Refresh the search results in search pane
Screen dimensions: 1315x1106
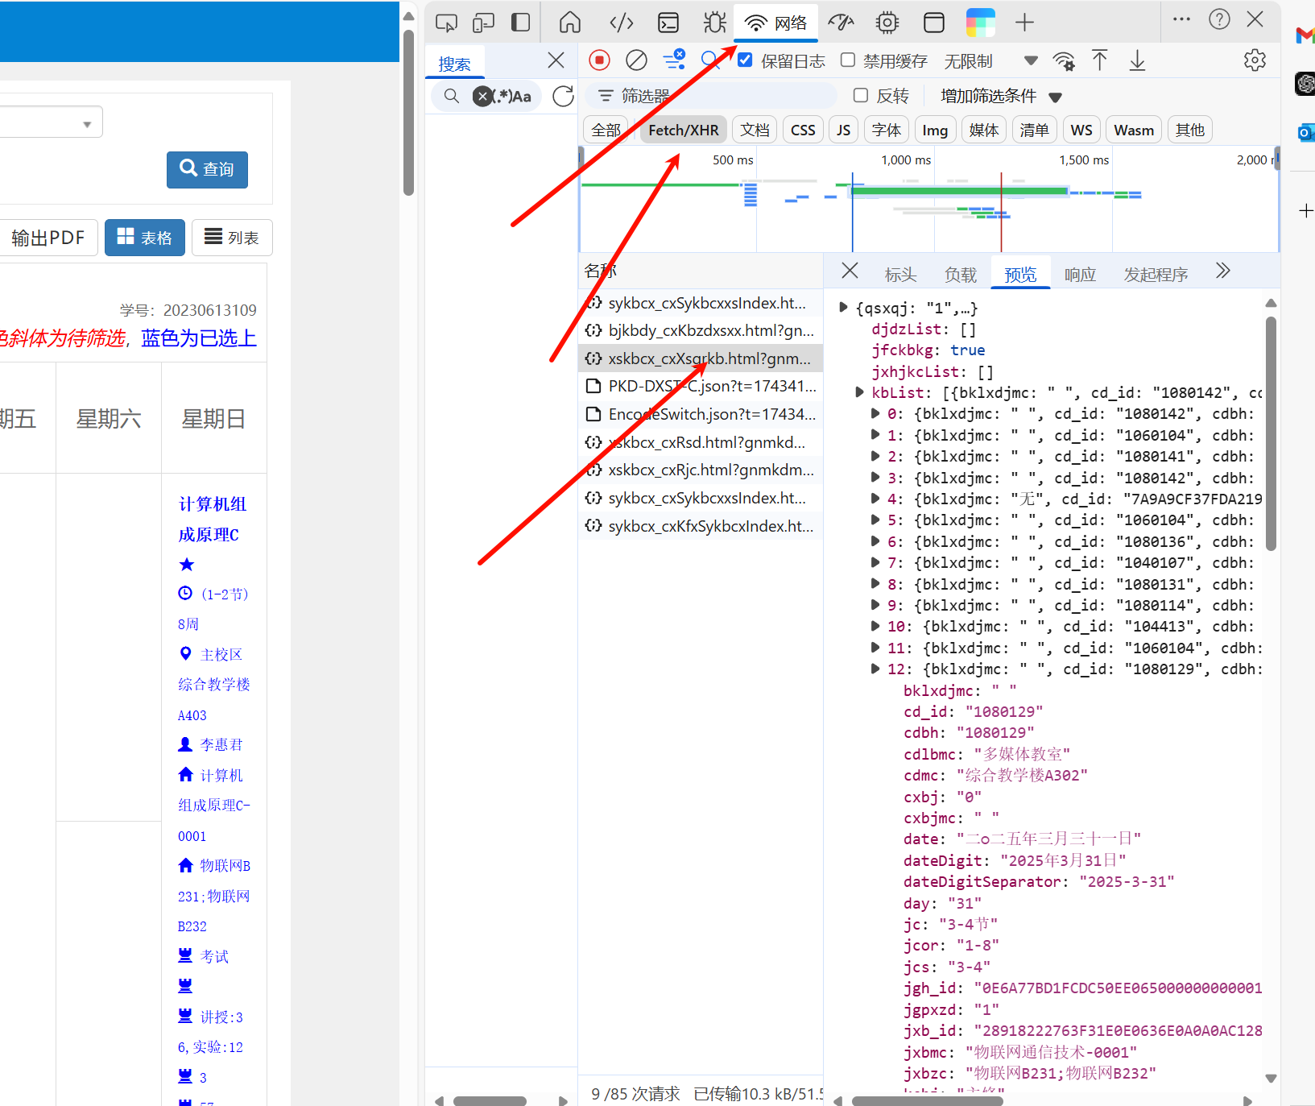coord(563,97)
